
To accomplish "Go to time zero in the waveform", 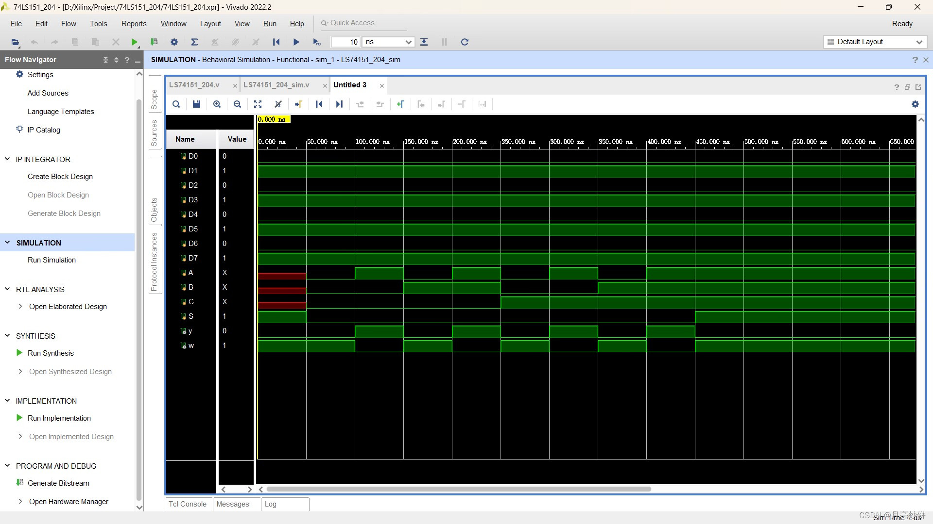I will click(319, 104).
